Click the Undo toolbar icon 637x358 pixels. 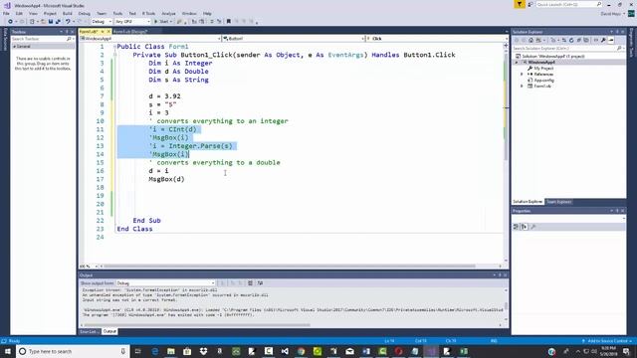pos(68,22)
